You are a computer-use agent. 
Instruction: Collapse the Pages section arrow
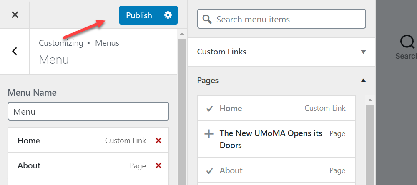[x=364, y=80]
